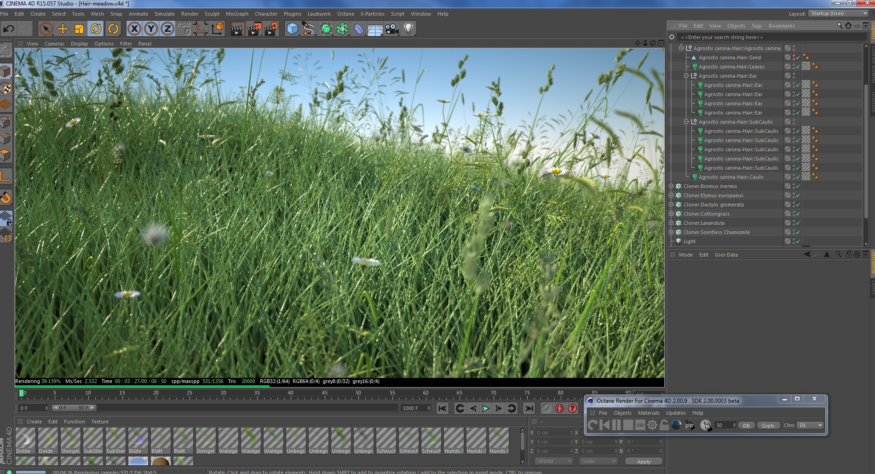875x474 pixels.
Task: Click the Play Forward button in timeline
Action: pyautogui.click(x=485, y=408)
